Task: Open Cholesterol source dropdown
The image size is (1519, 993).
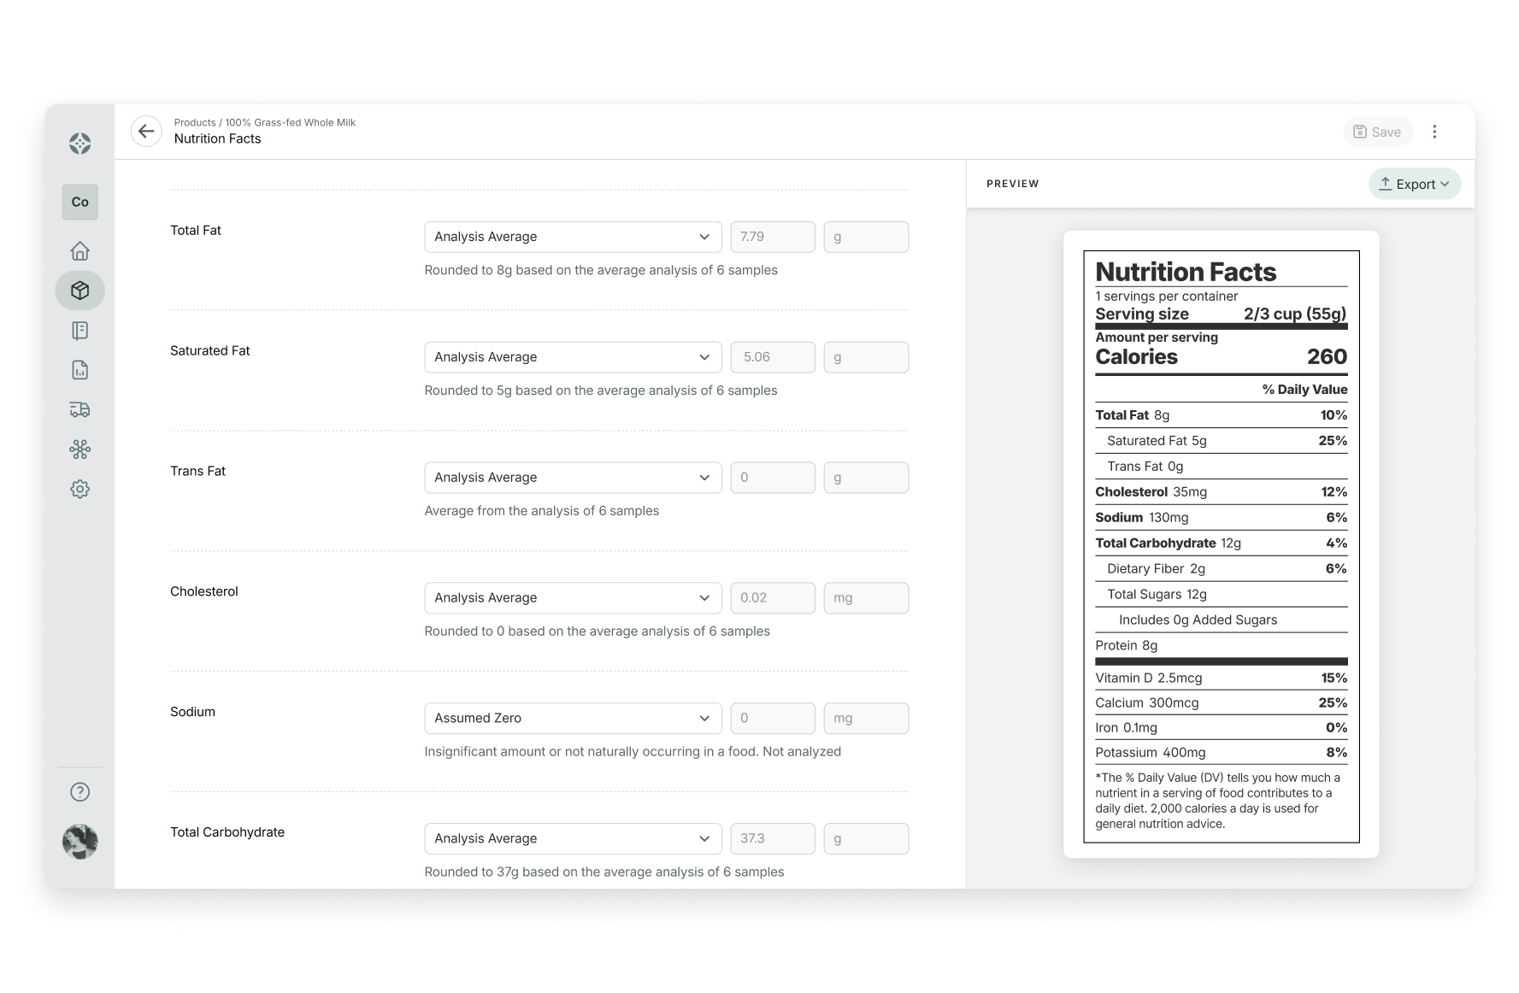Action: pyautogui.click(x=573, y=598)
